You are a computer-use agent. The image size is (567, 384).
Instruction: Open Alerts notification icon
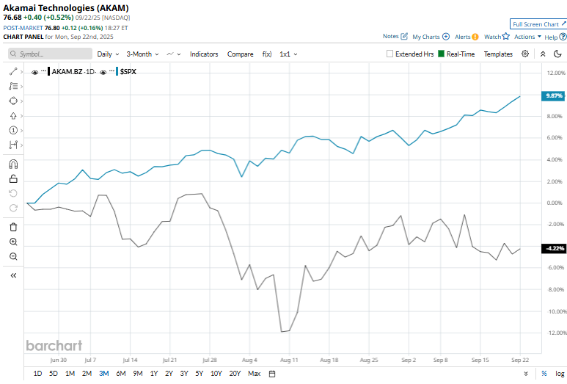475,37
